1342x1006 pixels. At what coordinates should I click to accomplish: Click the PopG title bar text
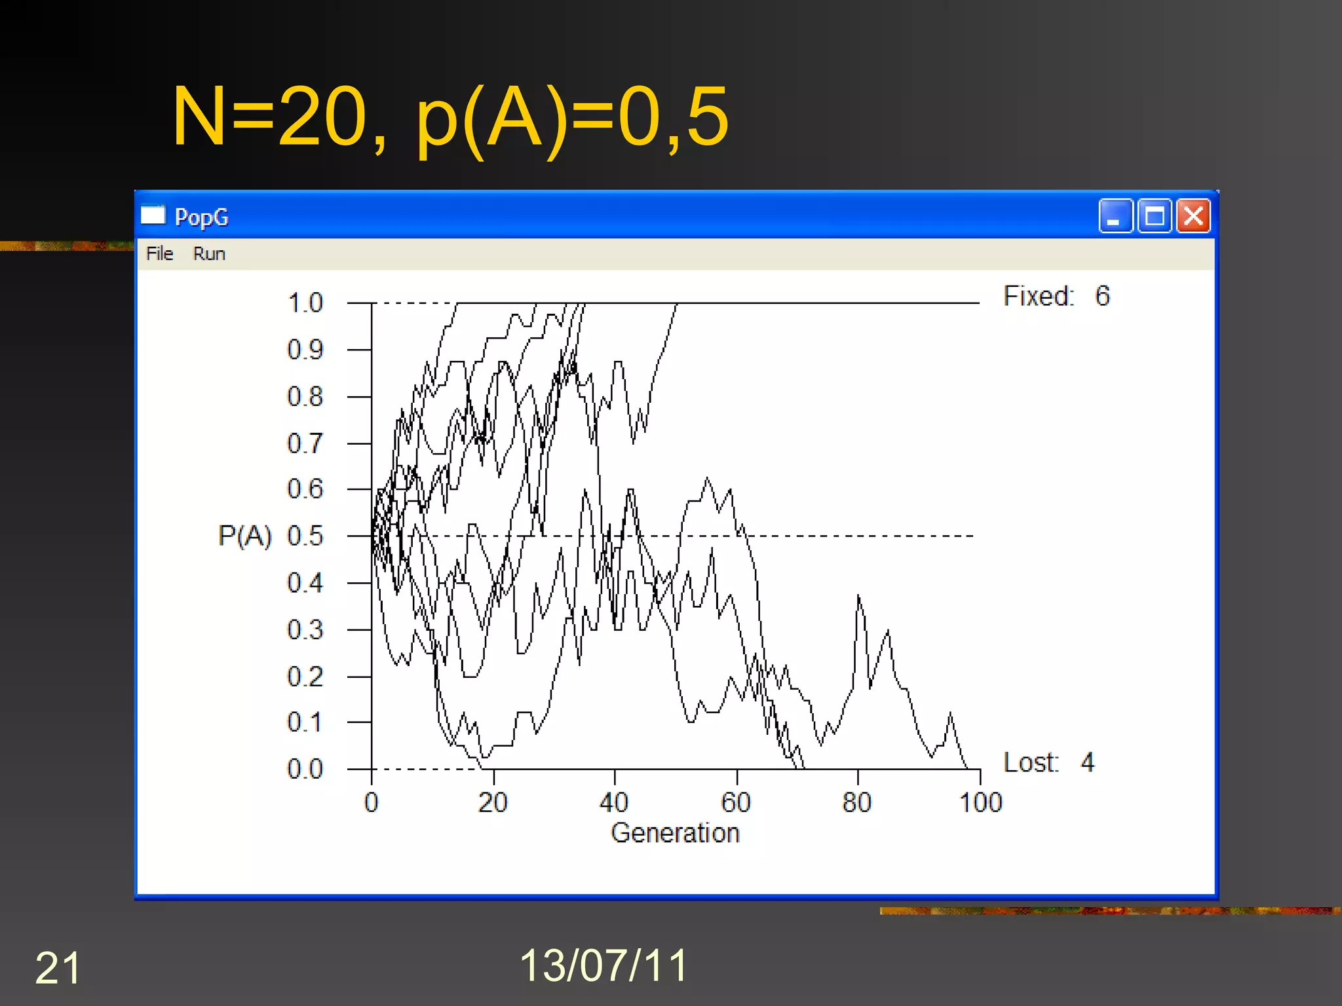202,217
